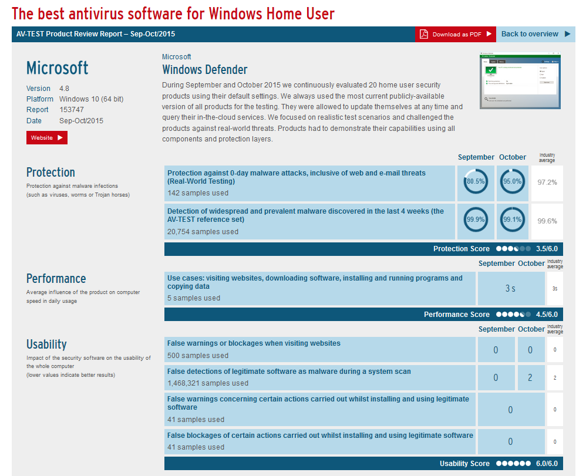This screenshot has width=586, height=476.
Task: Click September value 0 for false detections
Action: (x=496, y=377)
